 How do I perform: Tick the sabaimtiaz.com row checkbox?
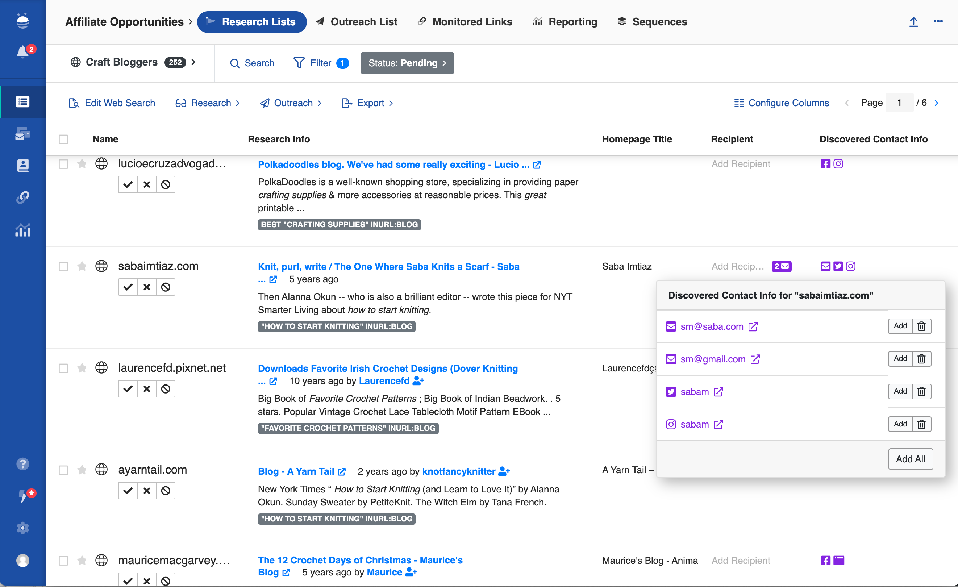pos(63,266)
